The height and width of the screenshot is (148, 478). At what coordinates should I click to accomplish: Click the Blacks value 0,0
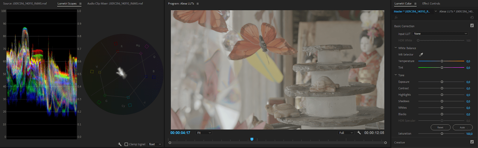click(x=468, y=114)
